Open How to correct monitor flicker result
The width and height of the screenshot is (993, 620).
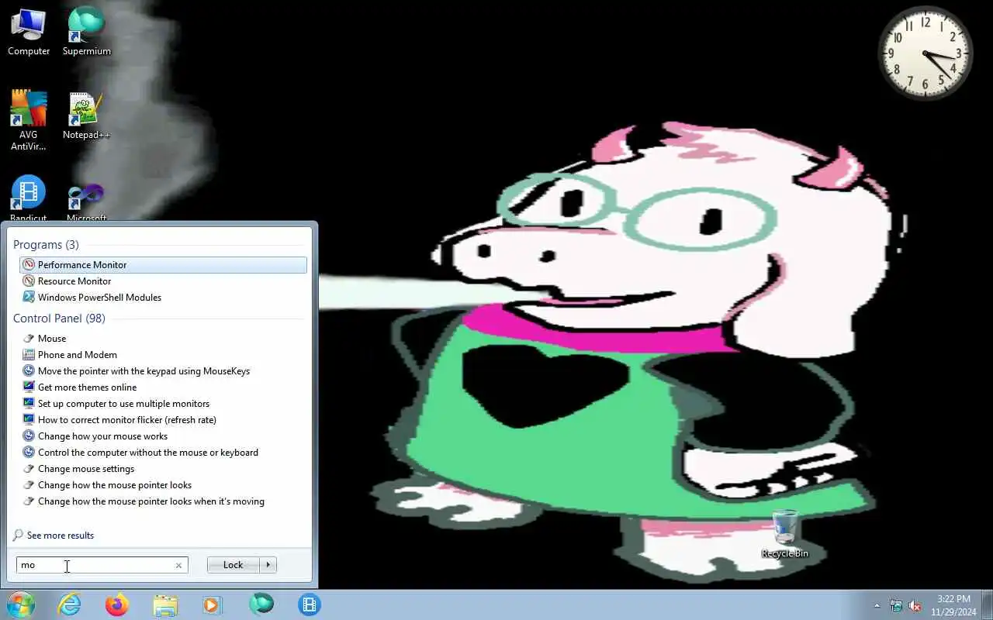(x=163, y=420)
